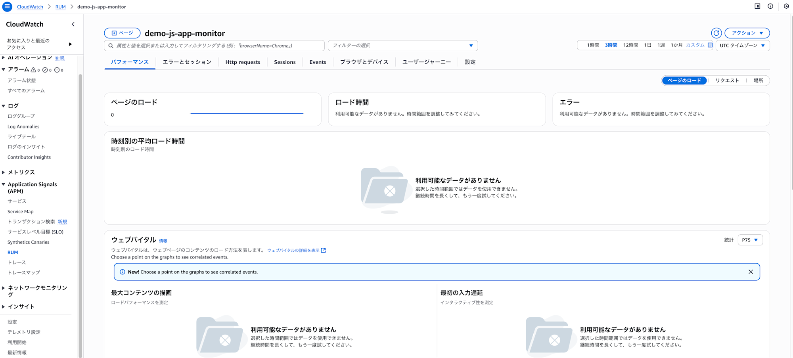Switch to the ユーザージャーニー tab

click(426, 62)
